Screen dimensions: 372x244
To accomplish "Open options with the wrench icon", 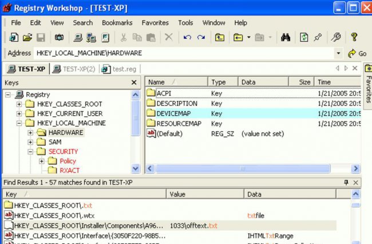I will [x=336, y=37].
